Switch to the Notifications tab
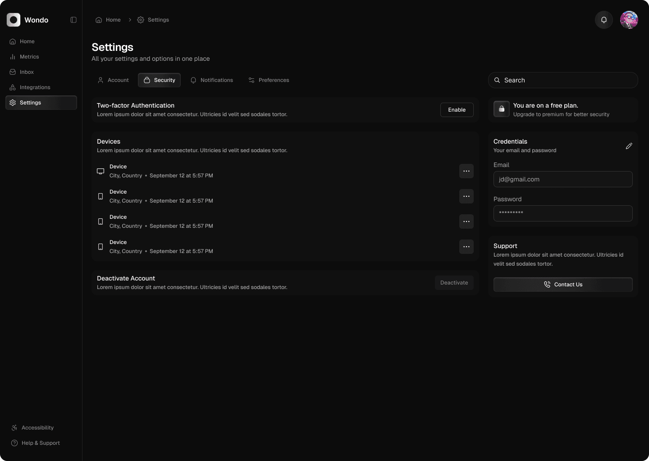Viewport: 649px width, 461px height. coord(211,80)
